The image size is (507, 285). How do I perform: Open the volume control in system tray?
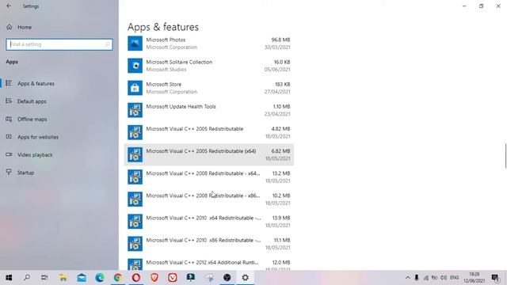[444, 278]
